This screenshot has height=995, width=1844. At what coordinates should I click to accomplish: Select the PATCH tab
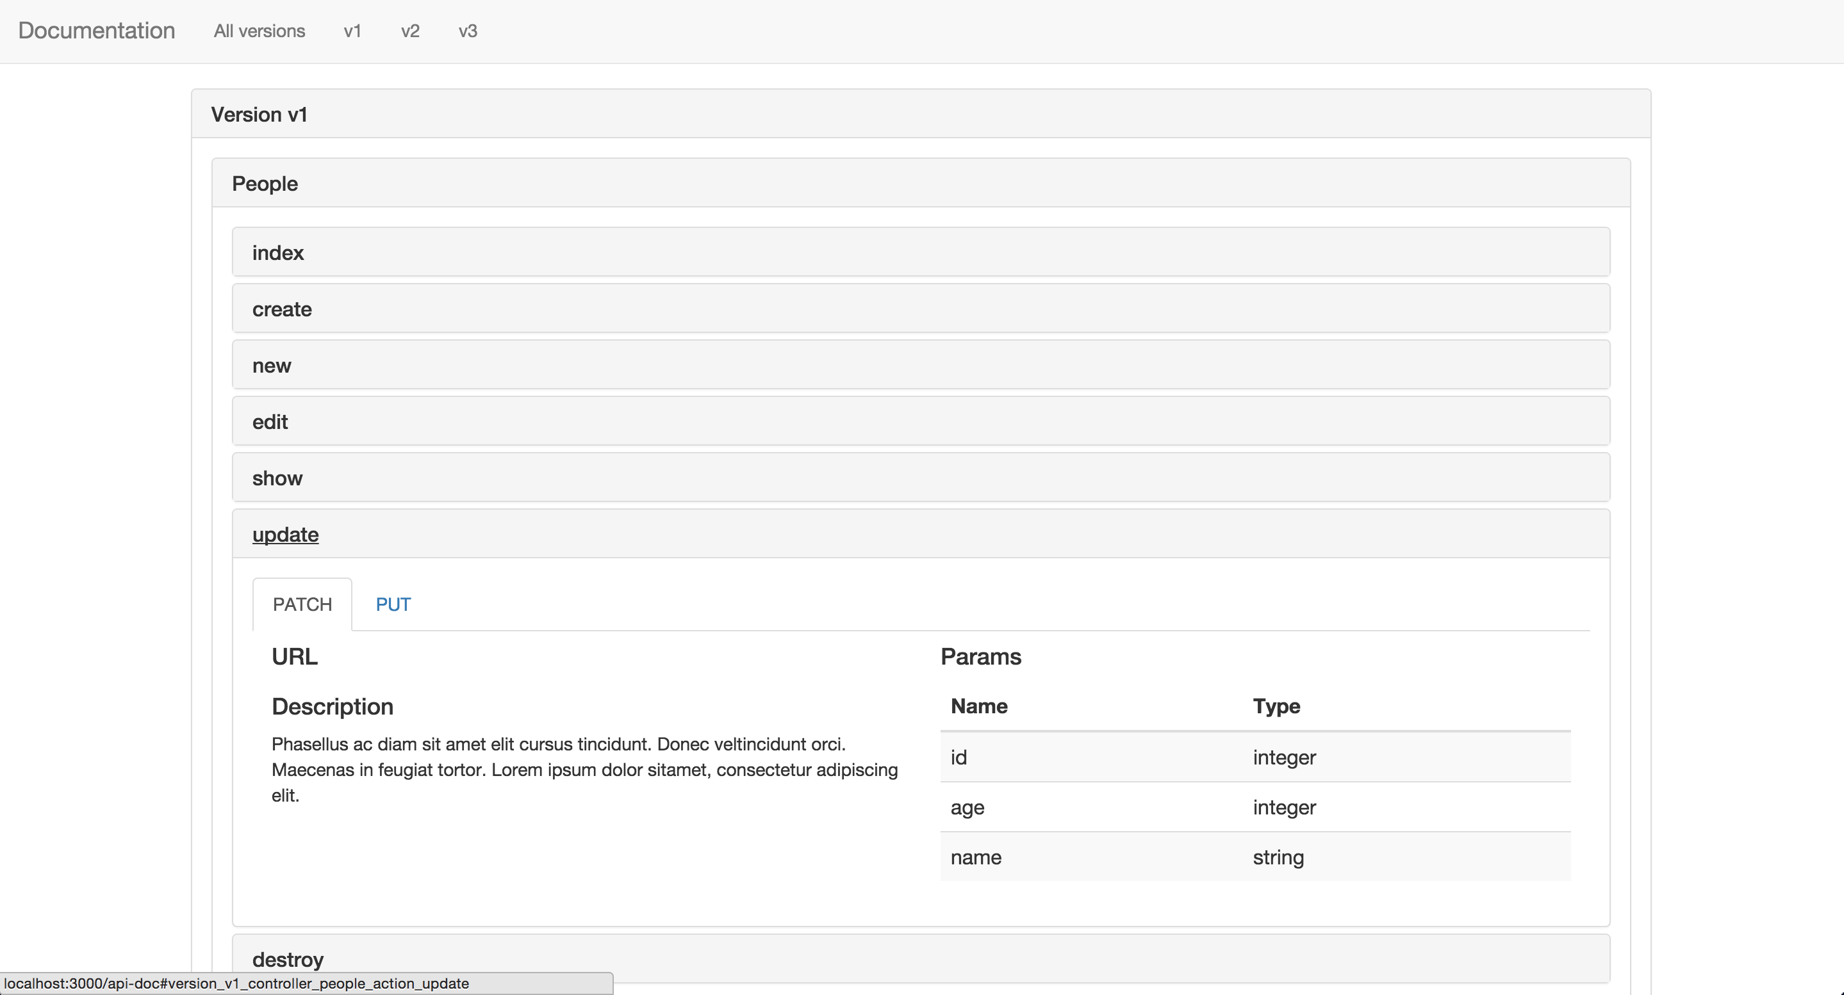[302, 604]
